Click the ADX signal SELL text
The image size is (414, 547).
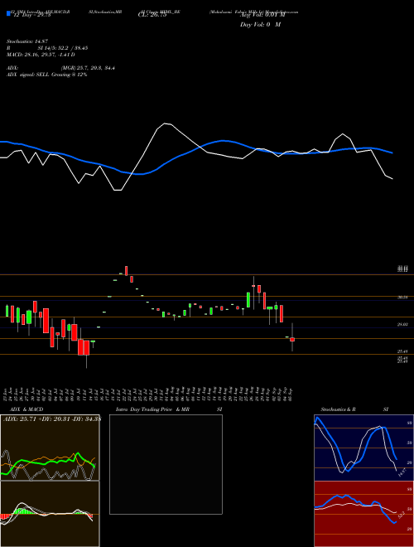[46, 75]
